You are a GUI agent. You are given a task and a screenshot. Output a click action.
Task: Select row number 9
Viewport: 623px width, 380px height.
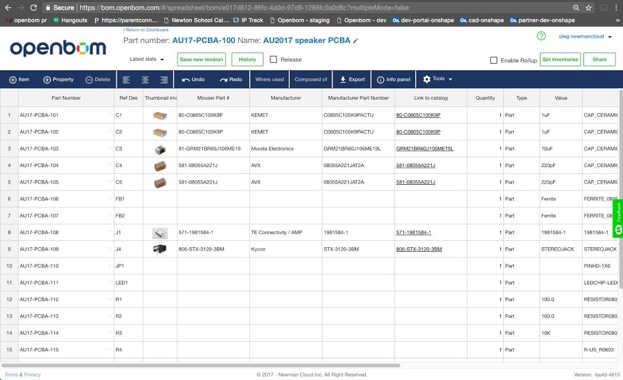click(9, 249)
